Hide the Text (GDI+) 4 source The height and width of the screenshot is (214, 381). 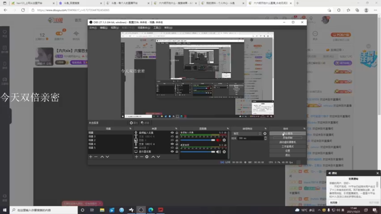pyautogui.click(x=172, y=144)
